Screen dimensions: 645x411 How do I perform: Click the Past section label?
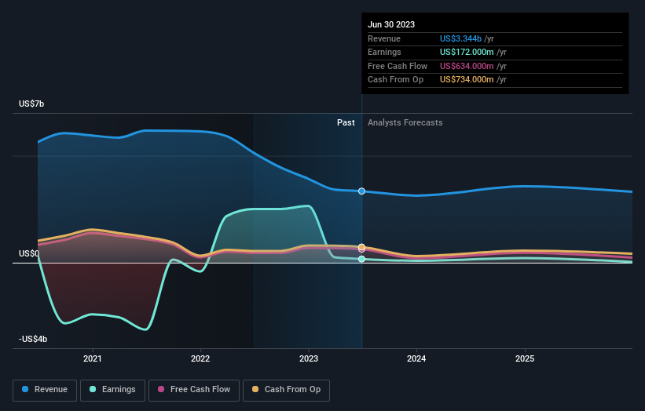pos(346,123)
